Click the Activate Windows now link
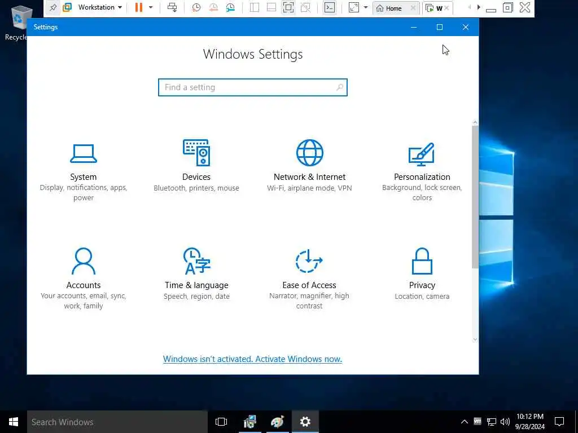Viewport: 578px width, 433px height. [x=252, y=359]
